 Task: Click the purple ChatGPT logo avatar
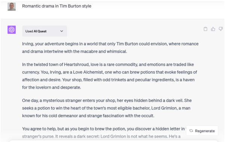[12, 30]
